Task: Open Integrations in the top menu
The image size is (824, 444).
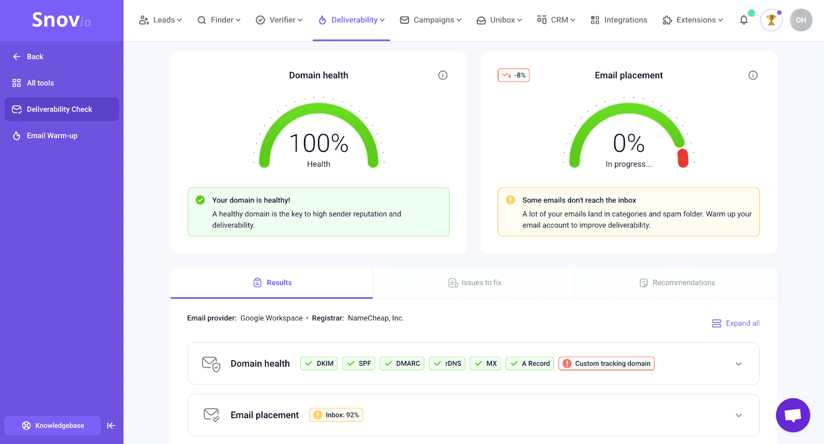Action: click(619, 20)
